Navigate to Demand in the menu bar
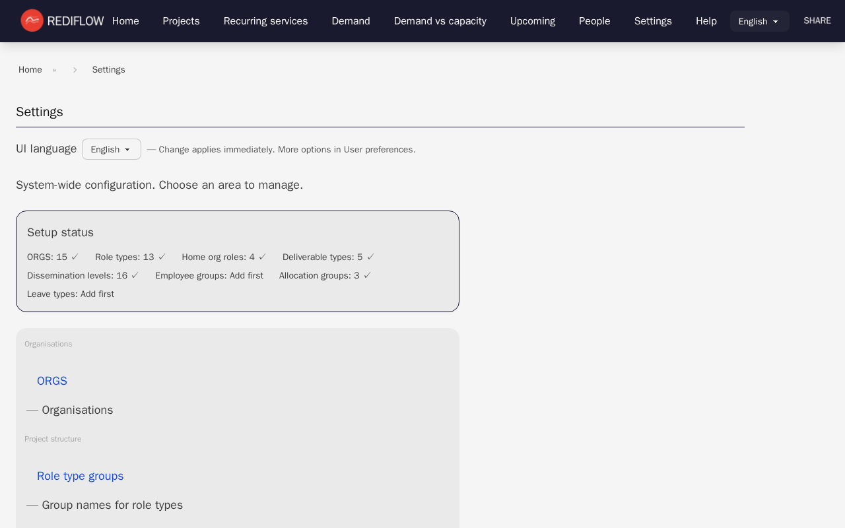 pyautogui.click(x=351, y=20)
